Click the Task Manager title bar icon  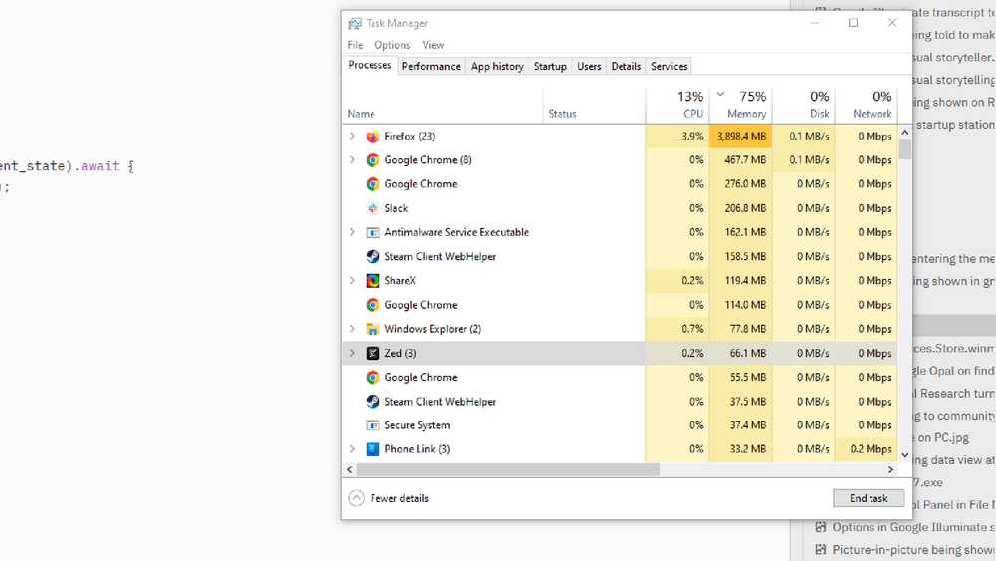coord(355,24)
